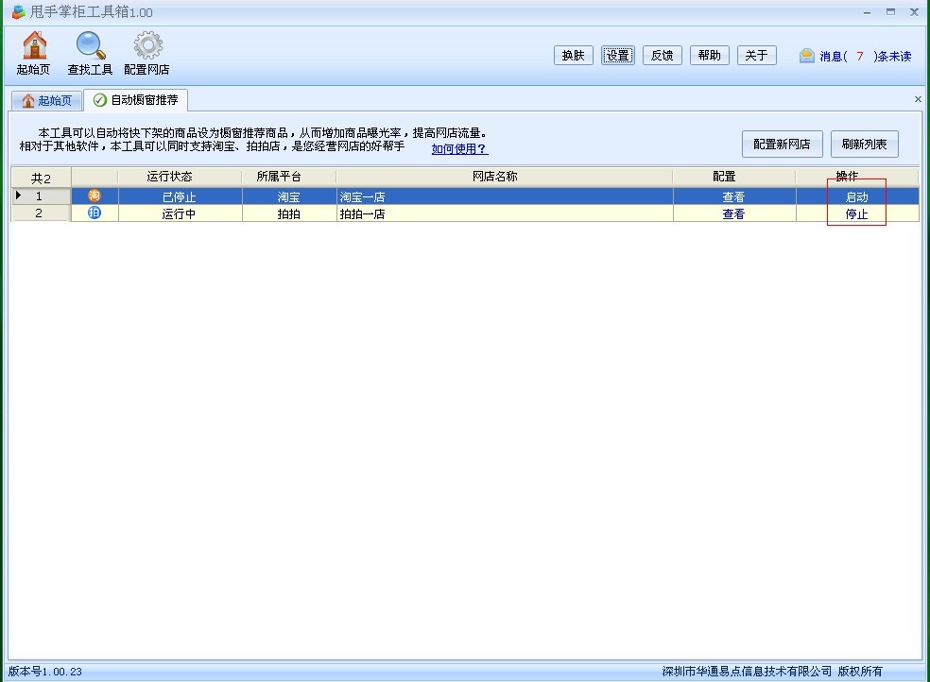The image size is (930, 682).
Task: Select row header 2
Action: point(41,213)
